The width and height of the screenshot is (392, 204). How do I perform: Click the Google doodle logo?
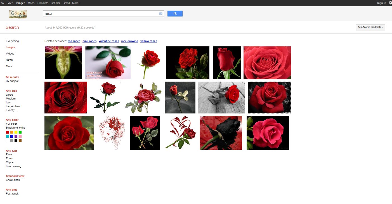[18, 14]
